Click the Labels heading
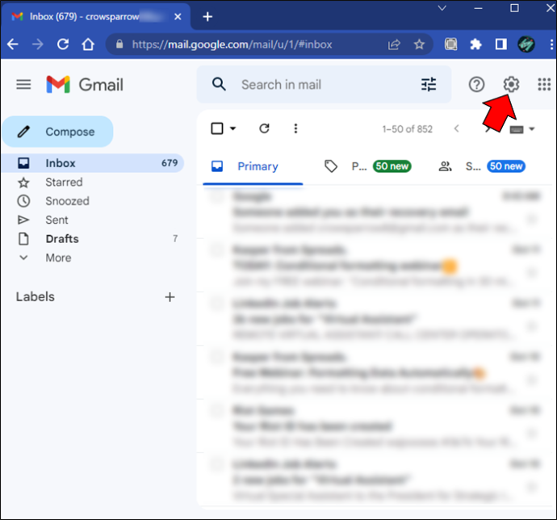 click(36, 297)
